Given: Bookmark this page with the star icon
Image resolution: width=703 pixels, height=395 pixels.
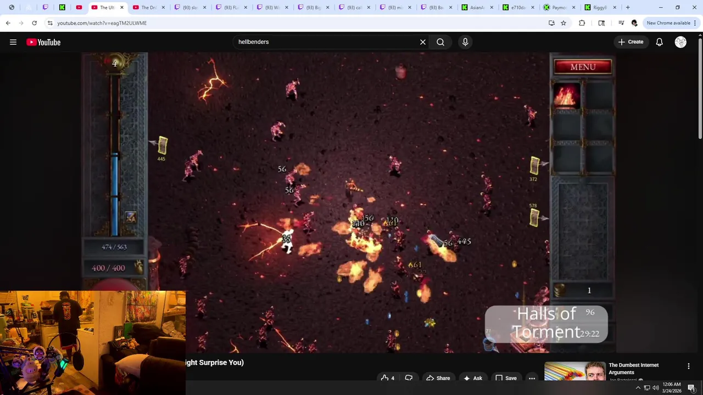Looking at the screenshot, I should coord(563,23).
